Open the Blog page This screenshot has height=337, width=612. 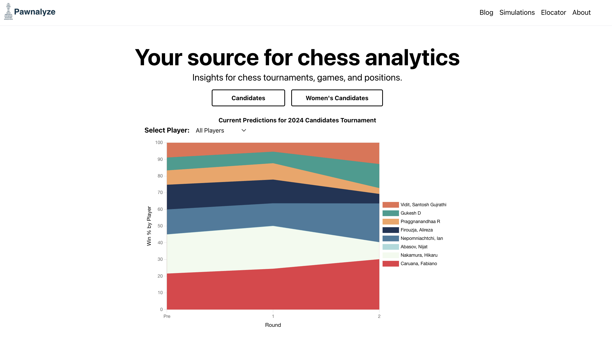[x=486, y=12]
